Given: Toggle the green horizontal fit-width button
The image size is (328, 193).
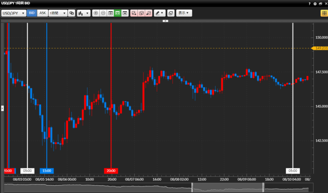Looking at the screenshot, I should point(118,13).
